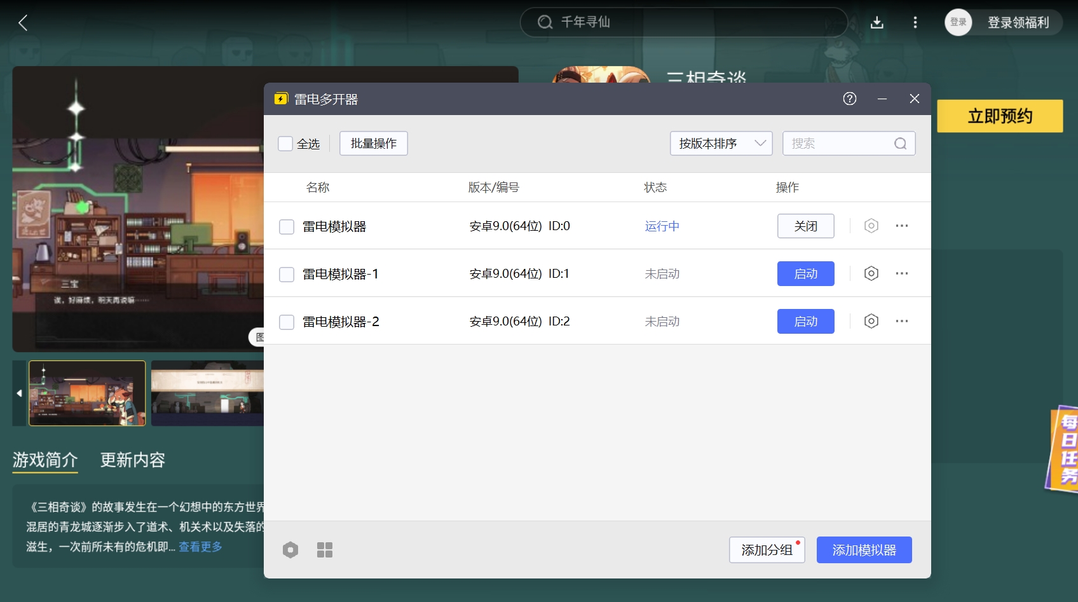The height and width of the screenshot is (602, 1078).
Task: Click 安卓9.0(64位) ID:1 version text
Action: [519, 274]
